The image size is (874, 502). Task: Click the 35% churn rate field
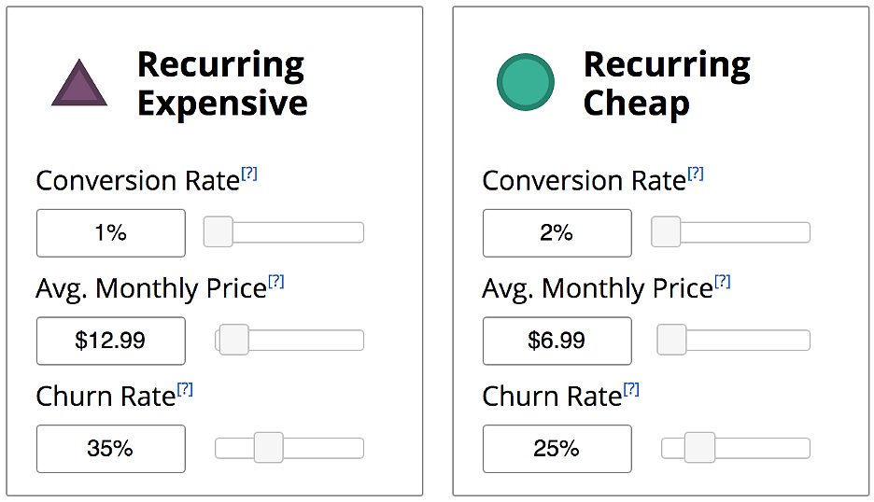111,449
